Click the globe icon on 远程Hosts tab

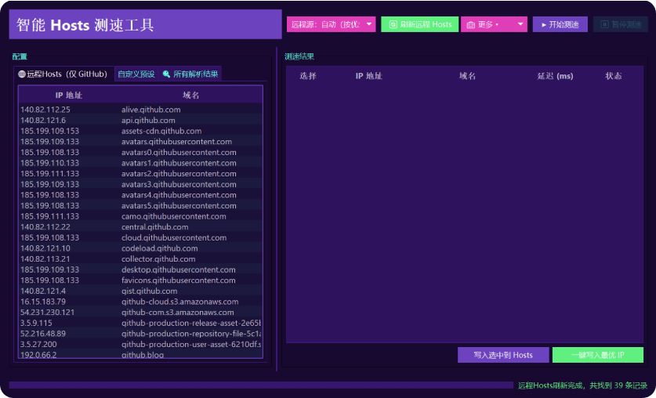pyautogui.click(x=22, y=74)
